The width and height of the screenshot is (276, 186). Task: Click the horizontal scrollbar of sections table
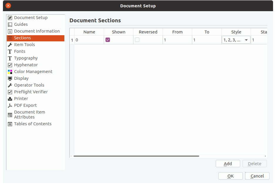pyautogui.click(x=136, y=156)
